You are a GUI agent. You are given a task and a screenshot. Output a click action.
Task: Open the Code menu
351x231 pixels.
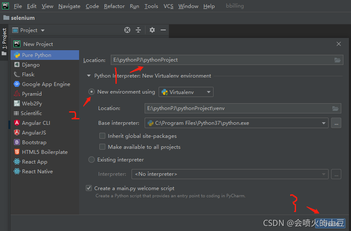(92, 6)
